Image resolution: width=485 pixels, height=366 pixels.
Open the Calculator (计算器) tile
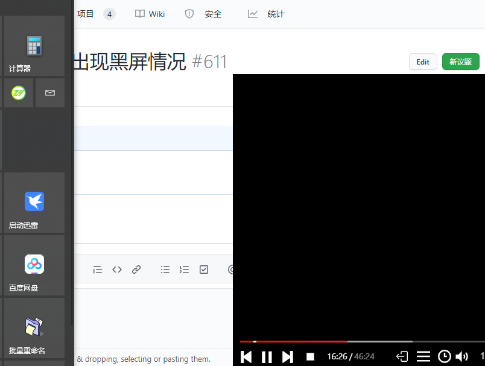(x=34, y=46)
